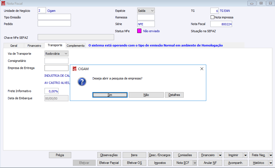Open the Espécie dropdown showing Saída
The width and height of the screenshot is (275, 168).
point(146,11)
